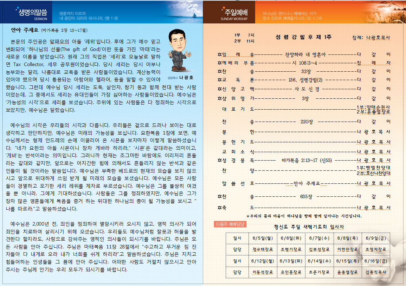Image resolution: width=406 pixels, height=286 pixels.
Task: Click the hymn title 찬양하라 내 영혼아
Action: (x=305, y=54)
